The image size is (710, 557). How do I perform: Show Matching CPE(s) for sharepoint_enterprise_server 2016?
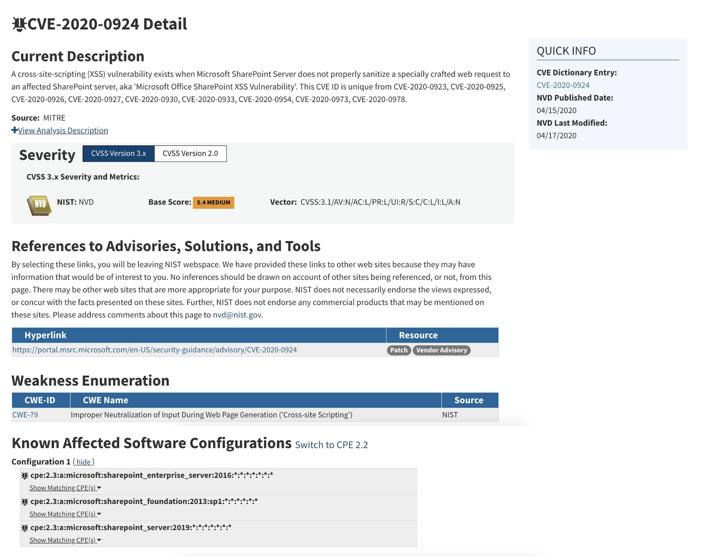click(x=65, y=488)
